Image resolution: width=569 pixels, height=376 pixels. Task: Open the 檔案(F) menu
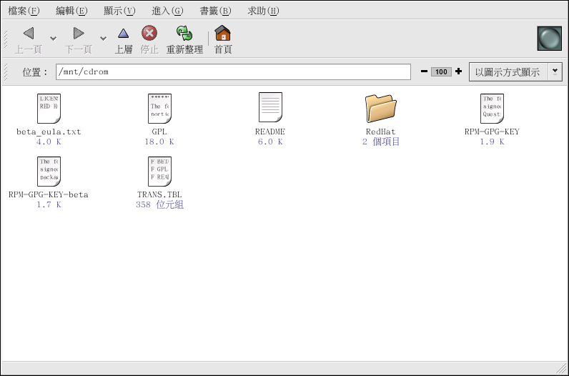click(x=24, y=11)
